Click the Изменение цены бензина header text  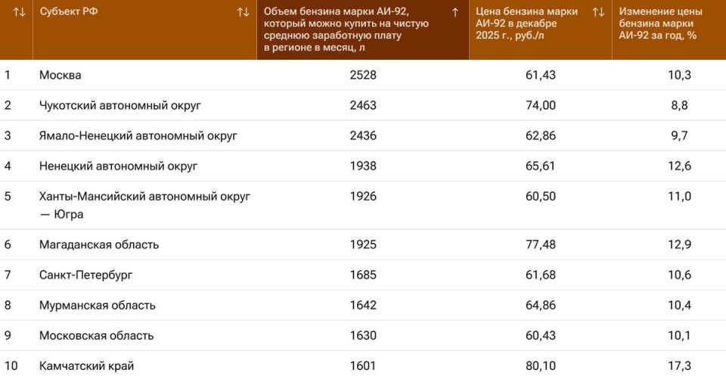pos(660,23)
